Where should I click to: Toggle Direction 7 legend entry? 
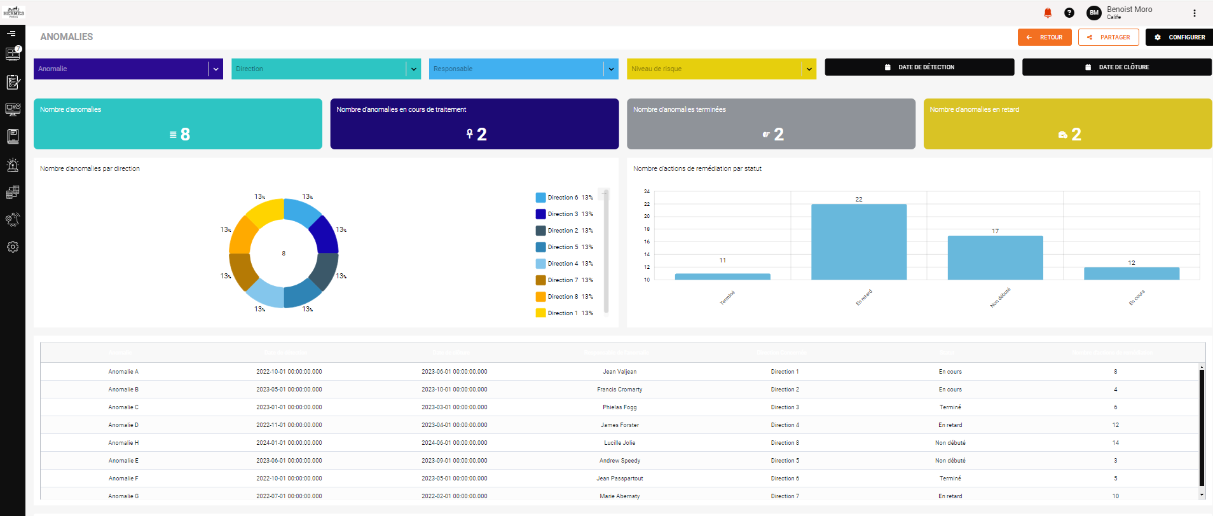tap(565, 280)
